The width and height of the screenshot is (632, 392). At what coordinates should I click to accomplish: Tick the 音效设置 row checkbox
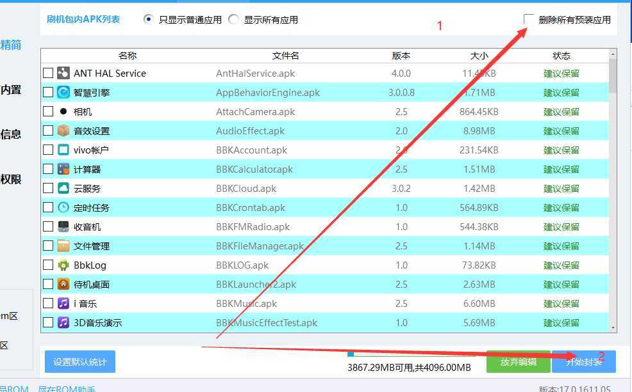tap(48, 130)
